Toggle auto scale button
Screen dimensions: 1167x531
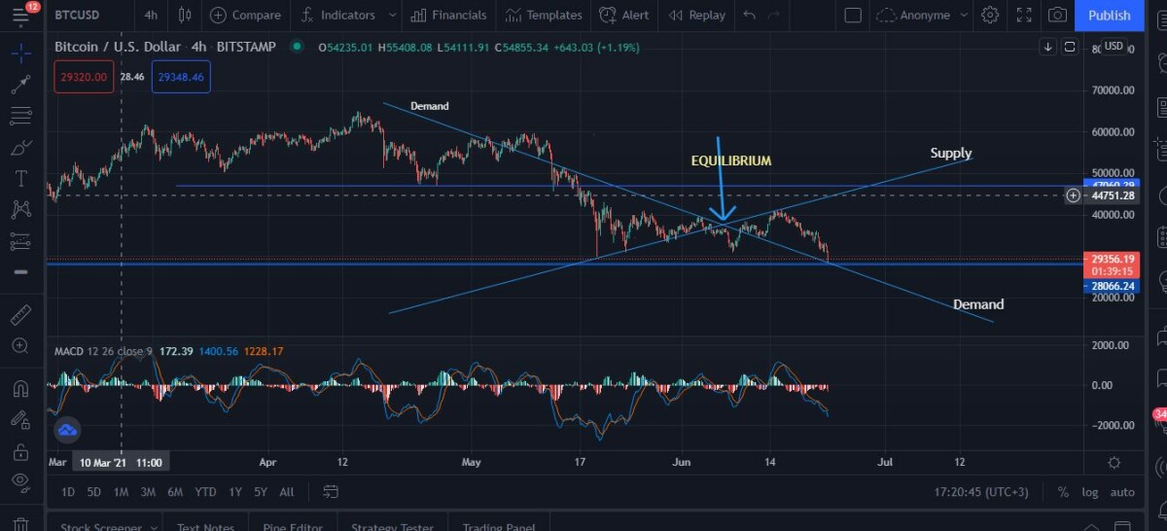pos(1121,492)
